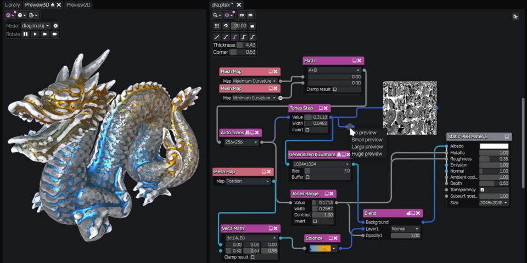Open the Blend mode Normal dropdown
The image size is (527, 263).
(x=405, y=228)
